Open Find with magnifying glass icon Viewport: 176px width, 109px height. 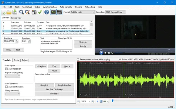[22, 12]
